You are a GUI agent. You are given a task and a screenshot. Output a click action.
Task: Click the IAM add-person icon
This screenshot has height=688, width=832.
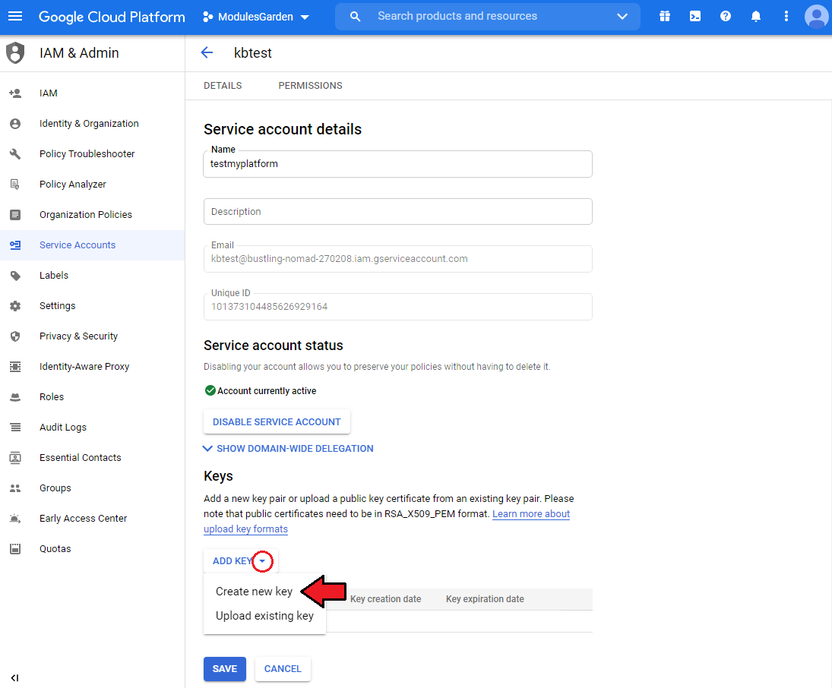point(15,93)
